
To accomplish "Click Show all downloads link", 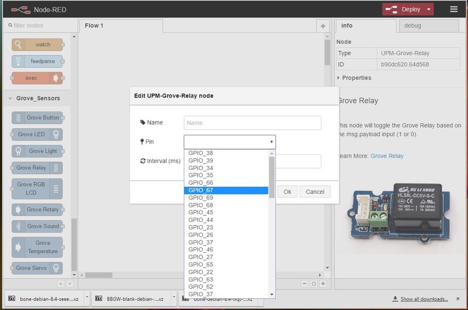I will coord(424,299).
